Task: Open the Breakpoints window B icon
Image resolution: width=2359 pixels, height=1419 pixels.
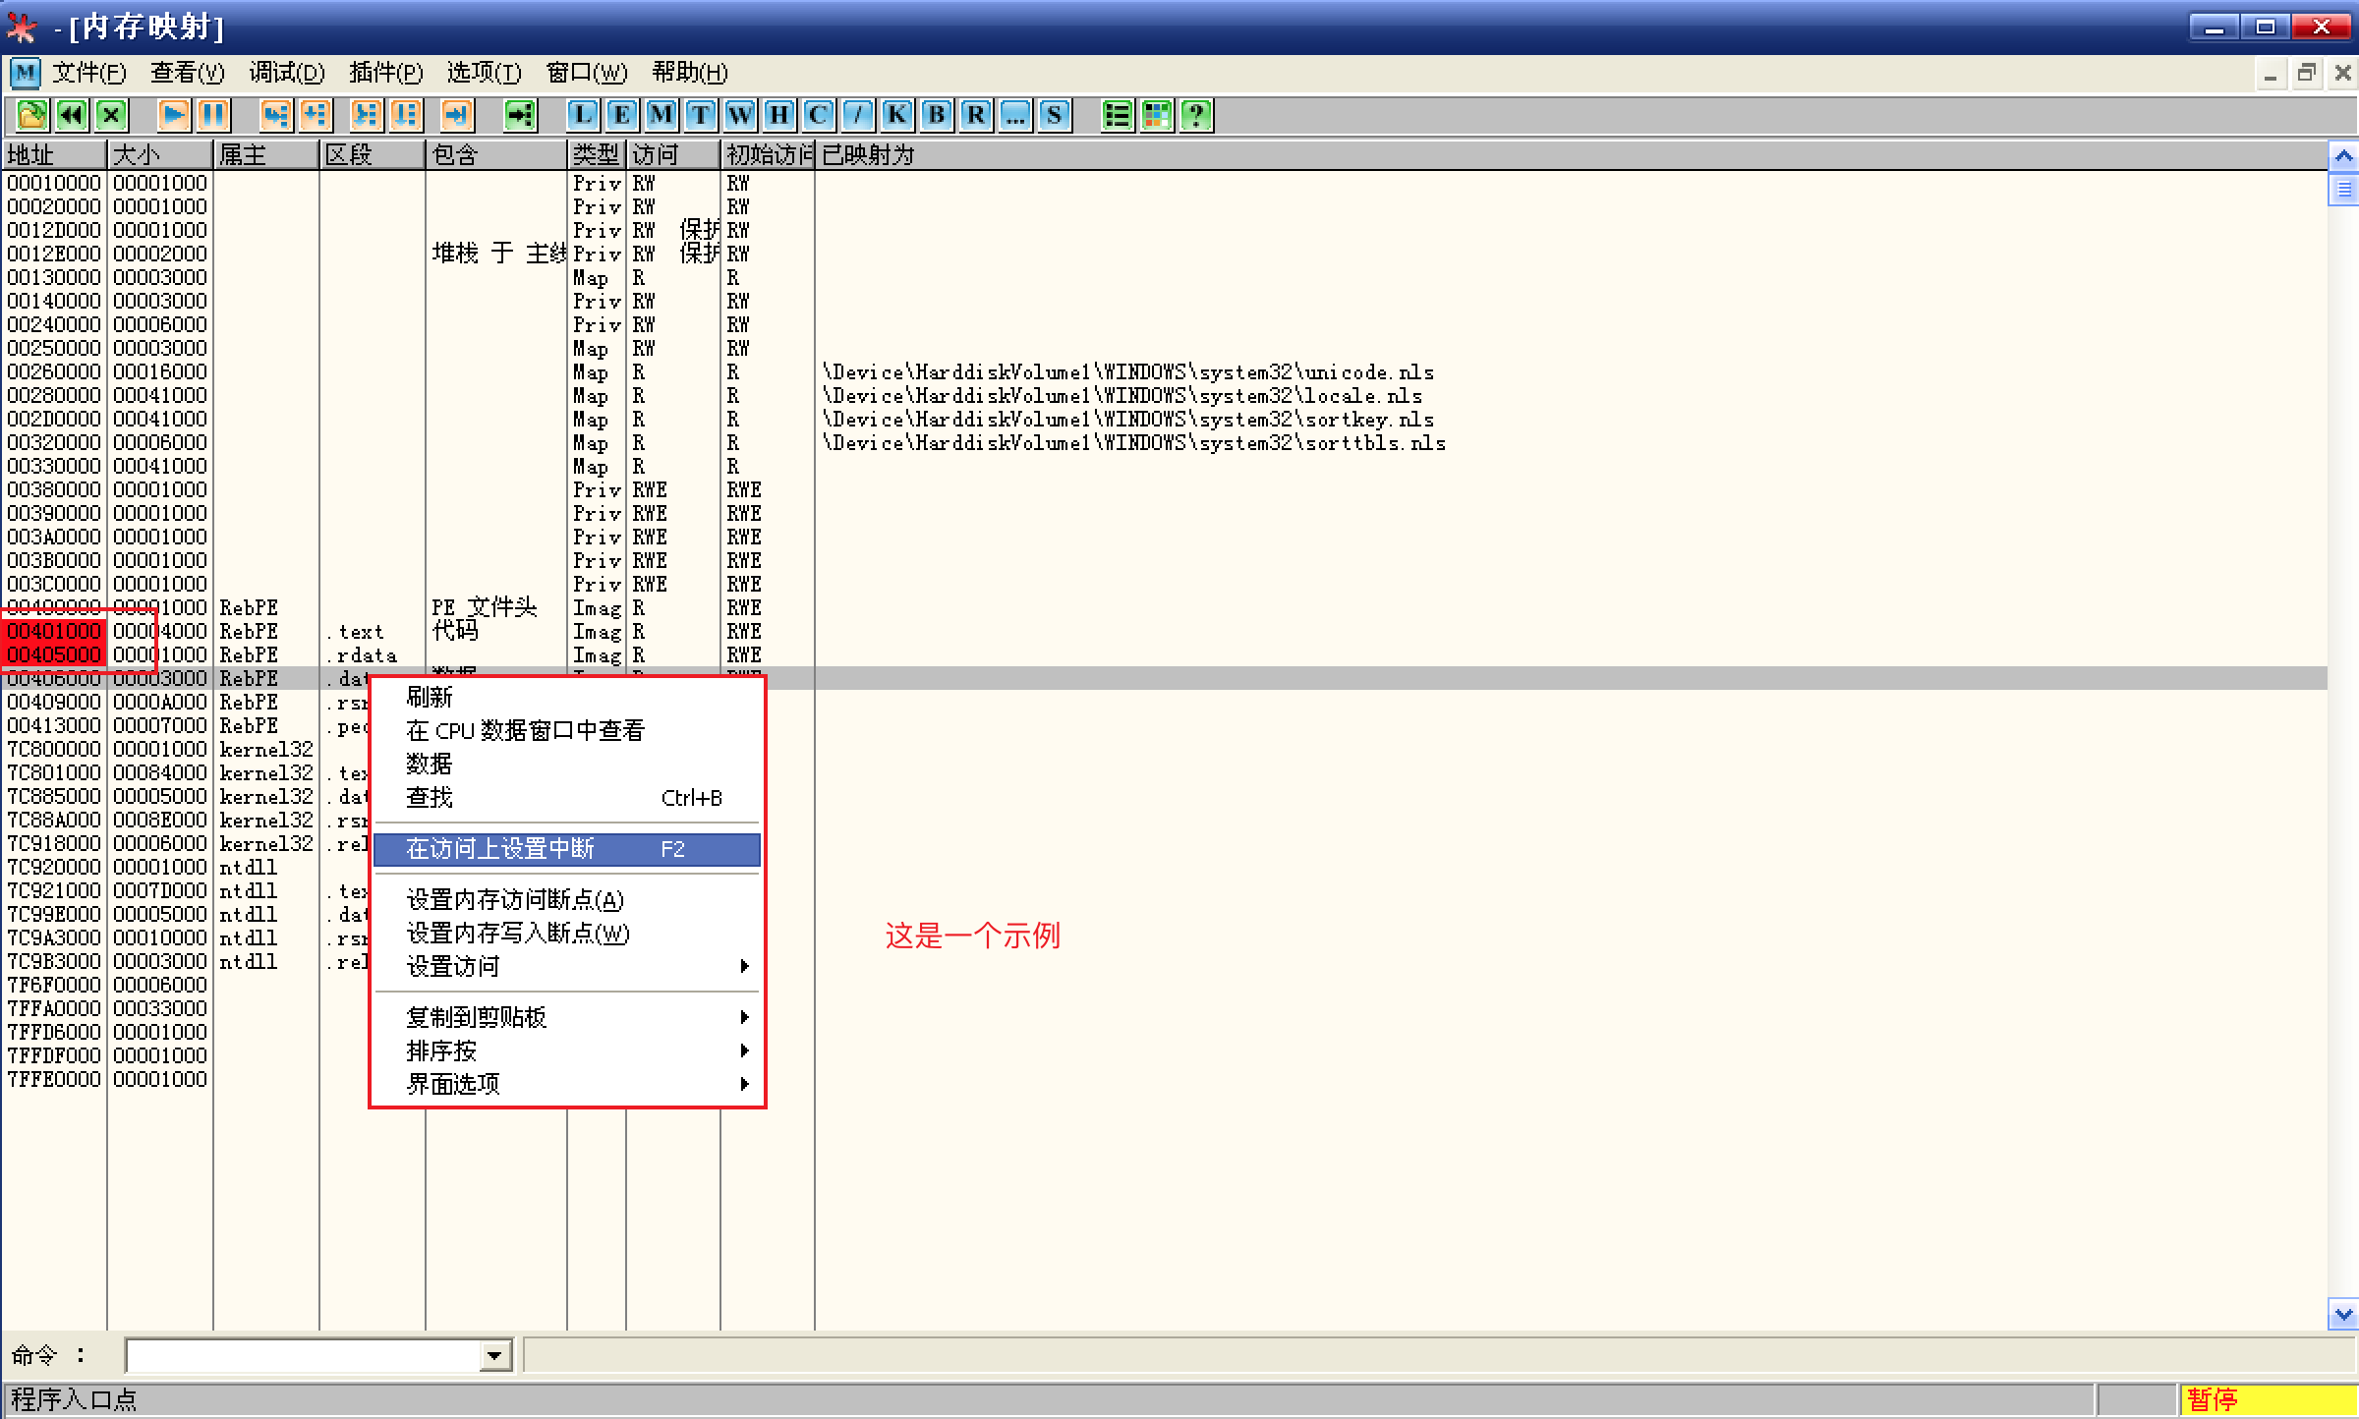Action: [x=936, y=115]
